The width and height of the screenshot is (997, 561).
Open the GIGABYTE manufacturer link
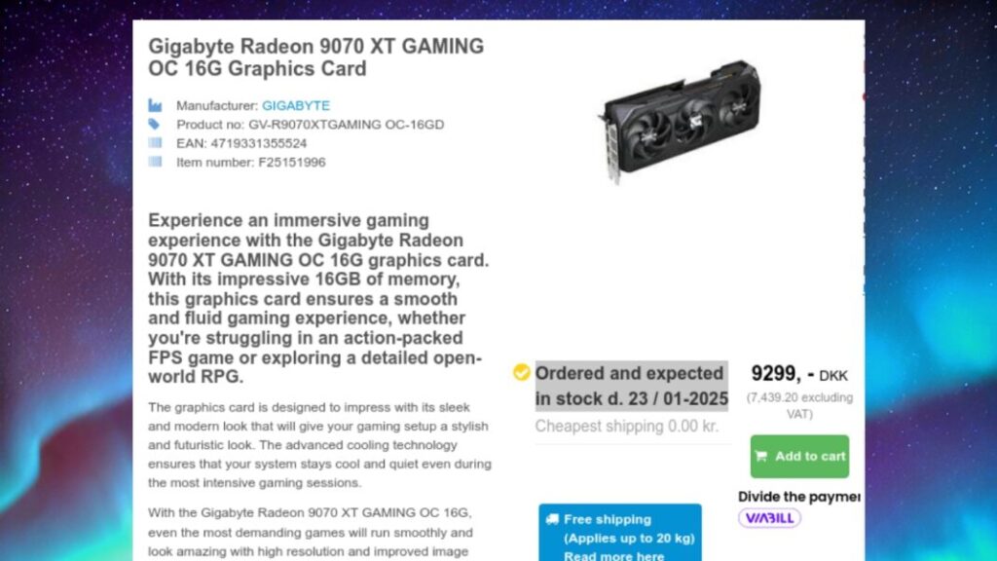click(296, 105)
